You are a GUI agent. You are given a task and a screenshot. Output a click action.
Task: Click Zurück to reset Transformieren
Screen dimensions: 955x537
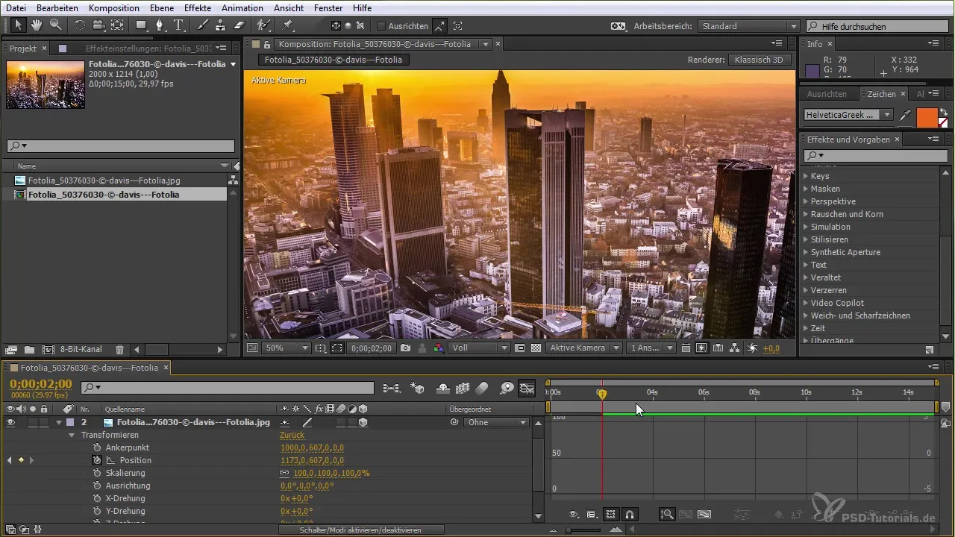292,435
